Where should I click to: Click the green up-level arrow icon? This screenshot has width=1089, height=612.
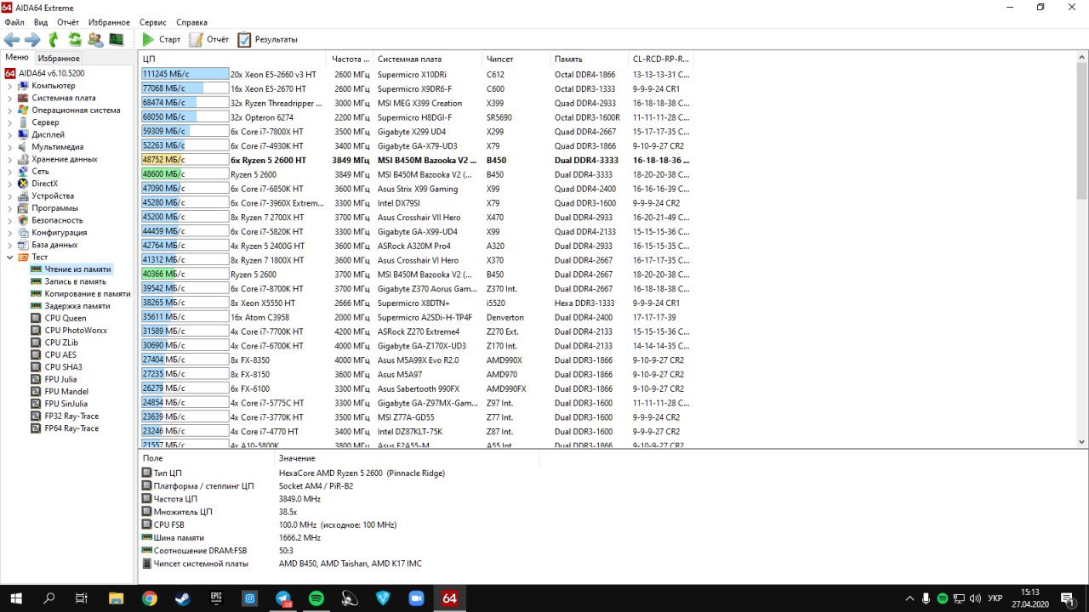(54, 39)
